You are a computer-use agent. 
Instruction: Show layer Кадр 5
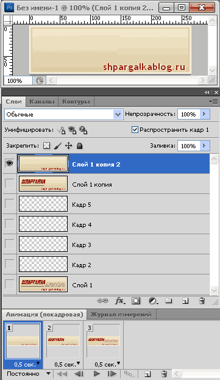9,204
